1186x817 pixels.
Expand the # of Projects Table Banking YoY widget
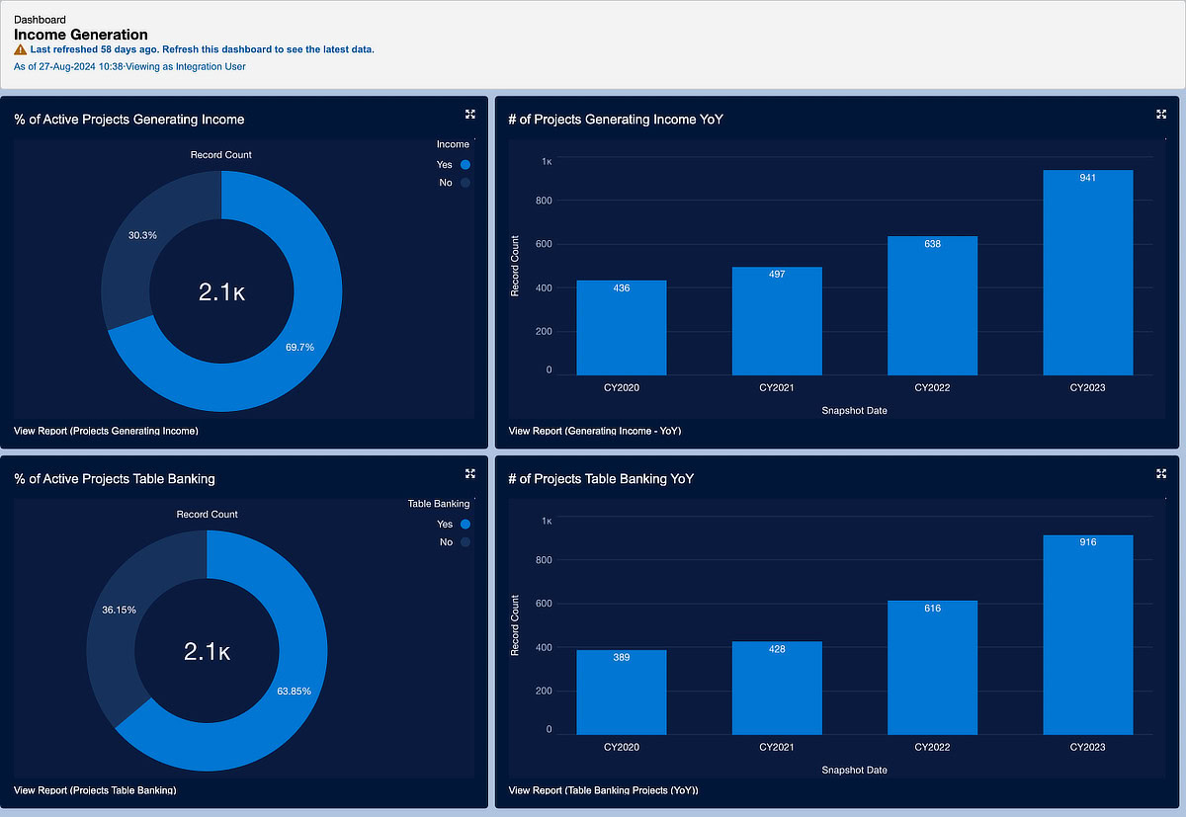[x=1161, y=474]
